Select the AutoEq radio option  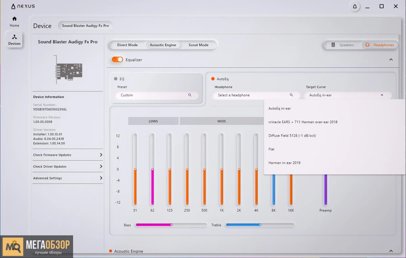pyautogui.click(x=213, y=79)
